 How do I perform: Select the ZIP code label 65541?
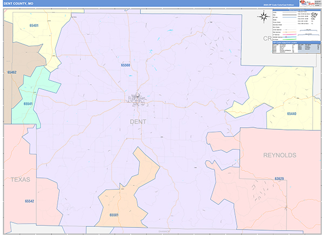pos(28,104)
